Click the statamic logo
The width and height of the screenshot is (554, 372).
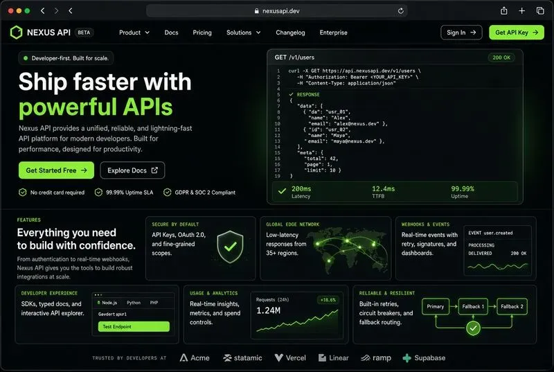pyautogui.click(x=242, y=358)
